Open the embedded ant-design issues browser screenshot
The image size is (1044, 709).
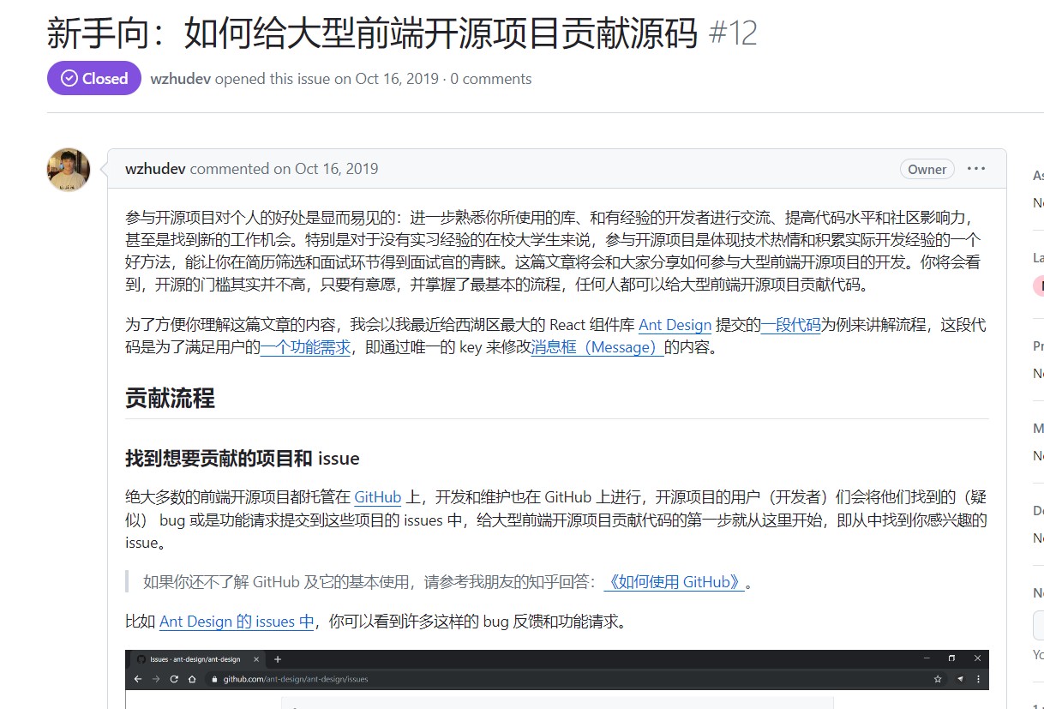tap(557, 679)
